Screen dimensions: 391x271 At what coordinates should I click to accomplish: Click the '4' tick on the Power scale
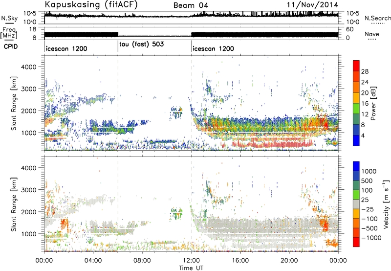[x=363, y=135]
